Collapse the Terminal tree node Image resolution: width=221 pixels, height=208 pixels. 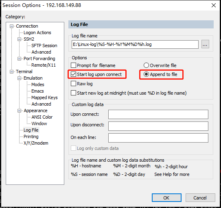[x=11, y=71]
